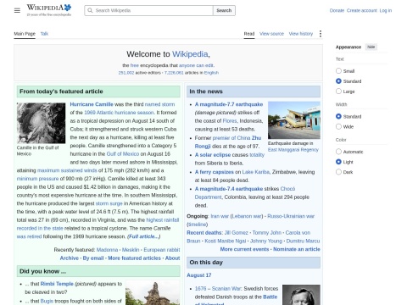The image size is (407, 305).
Task: Open the vertical three-dot tools menu
Action: [321, 34]
